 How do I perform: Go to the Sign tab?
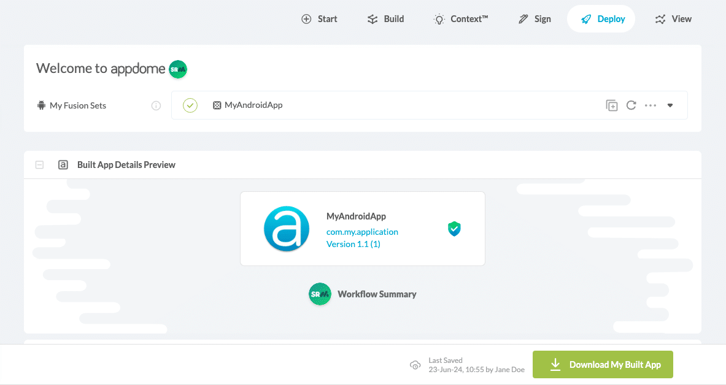tap(535, 19)
